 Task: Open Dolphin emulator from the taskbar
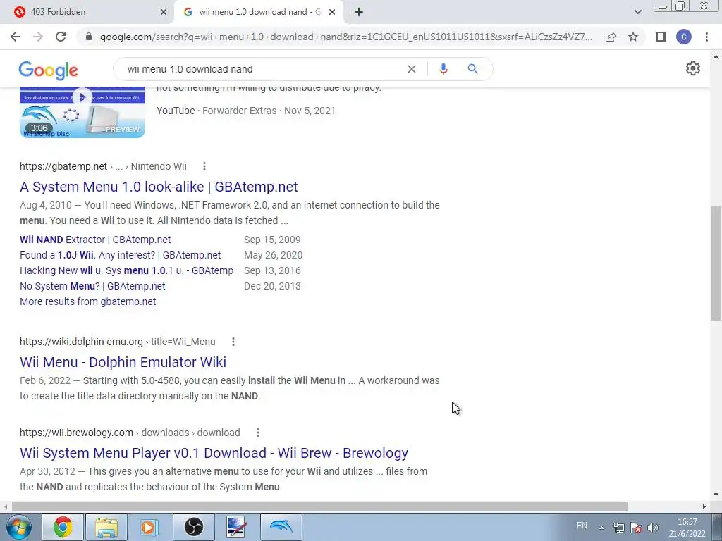(x=281, y=527)
